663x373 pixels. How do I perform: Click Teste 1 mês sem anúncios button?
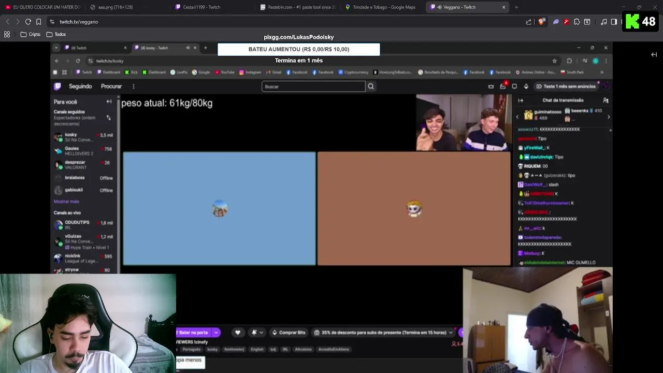[566, 87]
